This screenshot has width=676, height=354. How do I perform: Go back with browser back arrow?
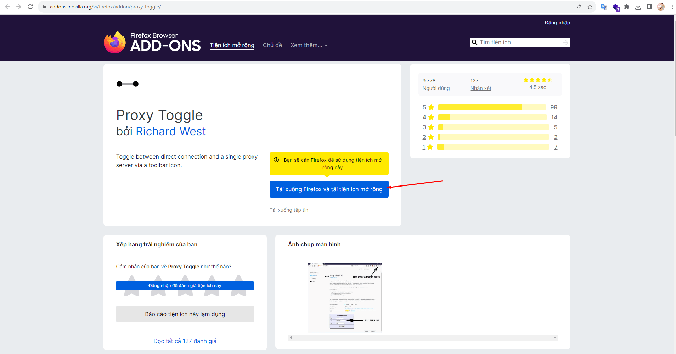7,7
